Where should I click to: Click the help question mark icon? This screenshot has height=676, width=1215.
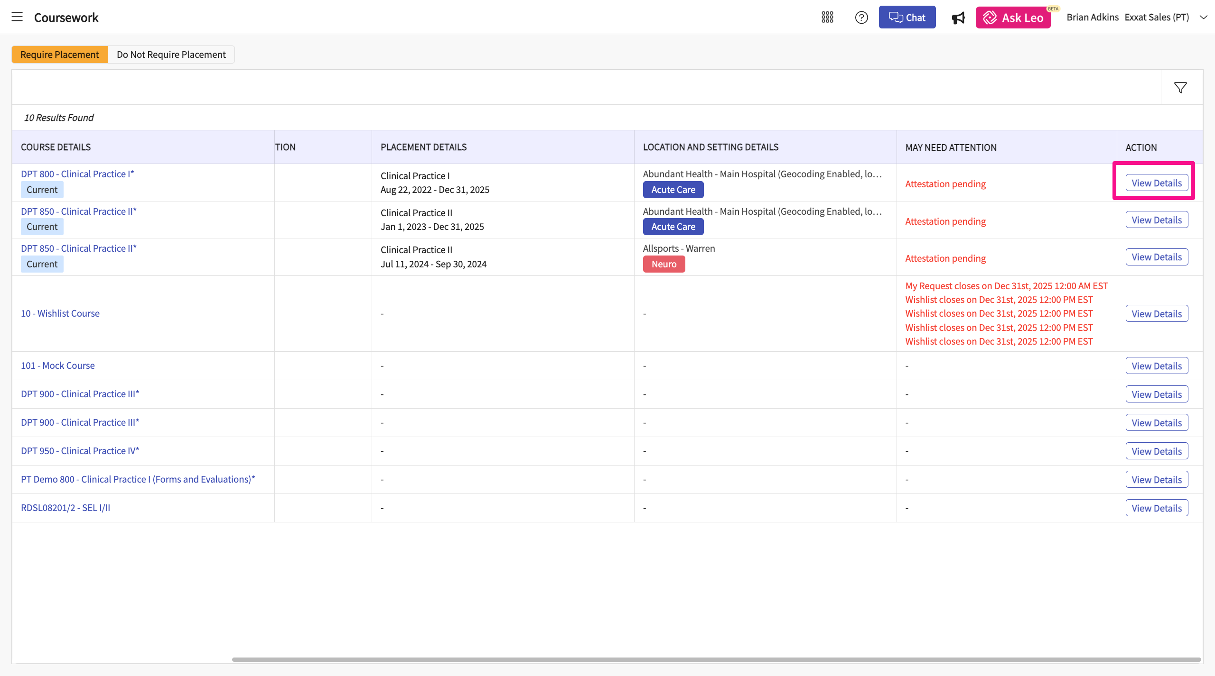click(861, 18)
